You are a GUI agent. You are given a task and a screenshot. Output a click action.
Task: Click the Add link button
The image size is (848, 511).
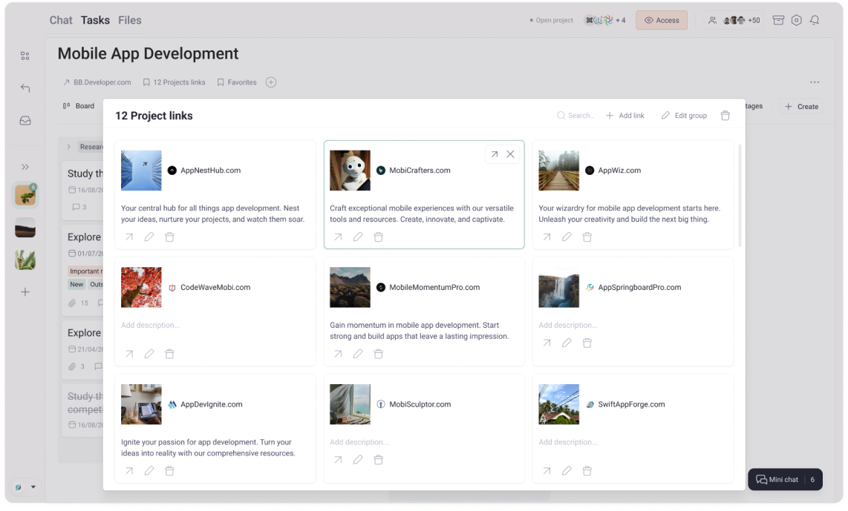pos(624,116)
